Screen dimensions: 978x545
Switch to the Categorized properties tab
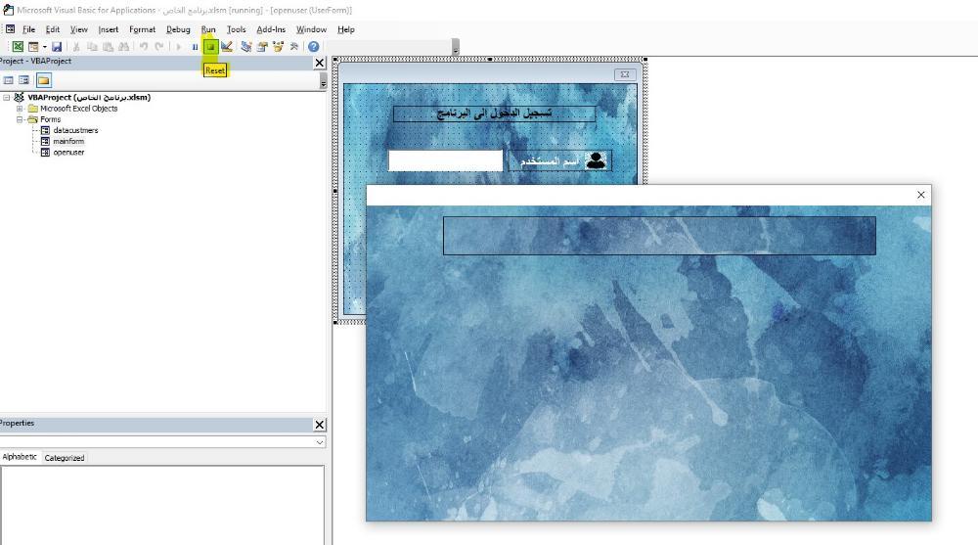[65, 458]
